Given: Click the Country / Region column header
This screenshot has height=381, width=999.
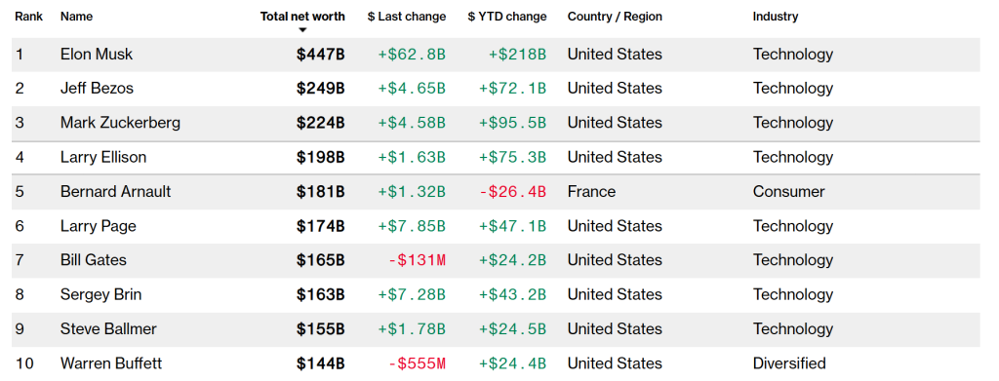Looking at the screenshot, I should tap(615, 17).
